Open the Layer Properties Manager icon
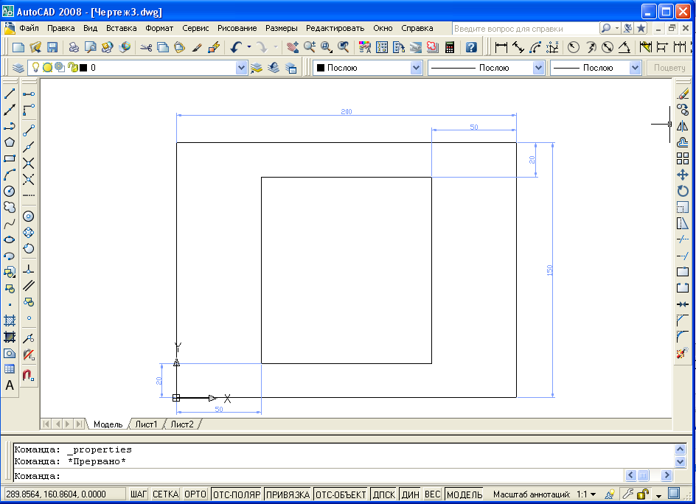The width and height of the screenshot is (696, 504). tap(18, 68)
